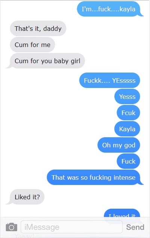Select the gray bubble ending "for me"

click(x=32, y=45)
